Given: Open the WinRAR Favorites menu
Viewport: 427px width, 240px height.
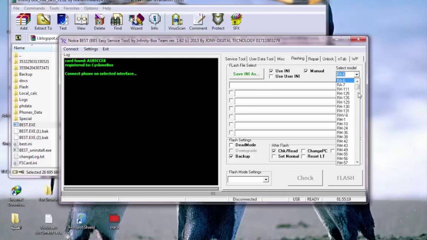Looking at the screenshot, I should tap(71, 8).
